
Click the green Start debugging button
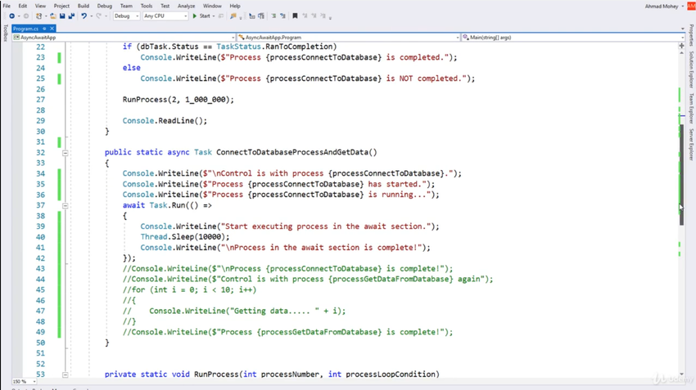click(x=201, y=16)
